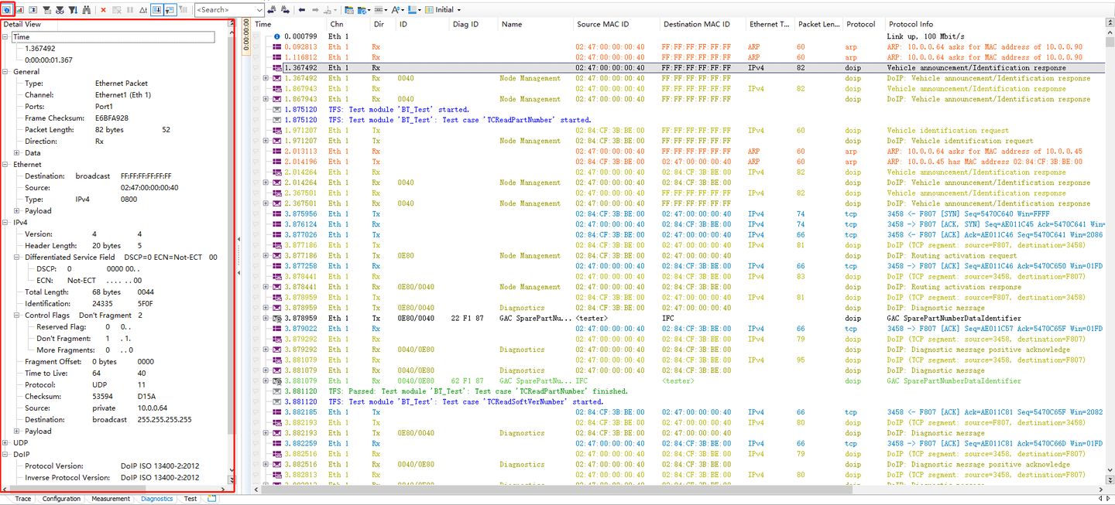Toggle delta time Δt display

click(143, 10)
